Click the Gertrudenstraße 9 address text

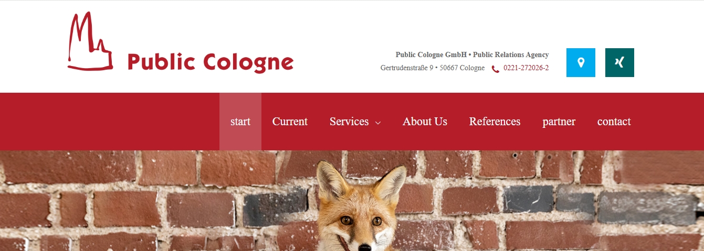(407, 68)
